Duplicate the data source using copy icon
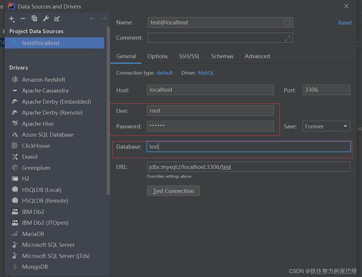This screenshot has width=362, height=277. [x=34, y=19]
